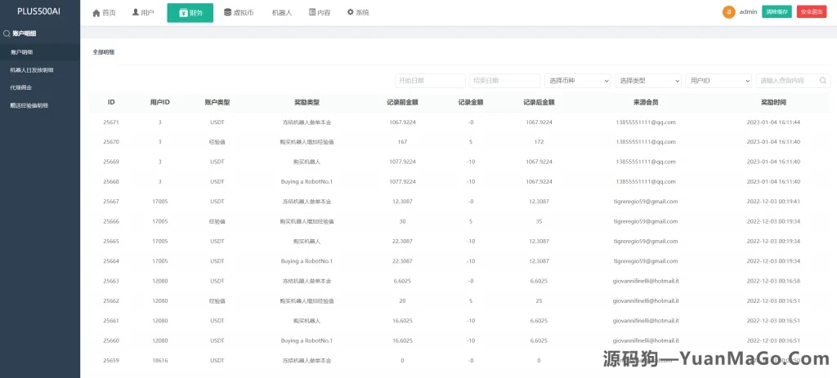Click tigreregio59@gmail.com in row 25667

(646, 202)
